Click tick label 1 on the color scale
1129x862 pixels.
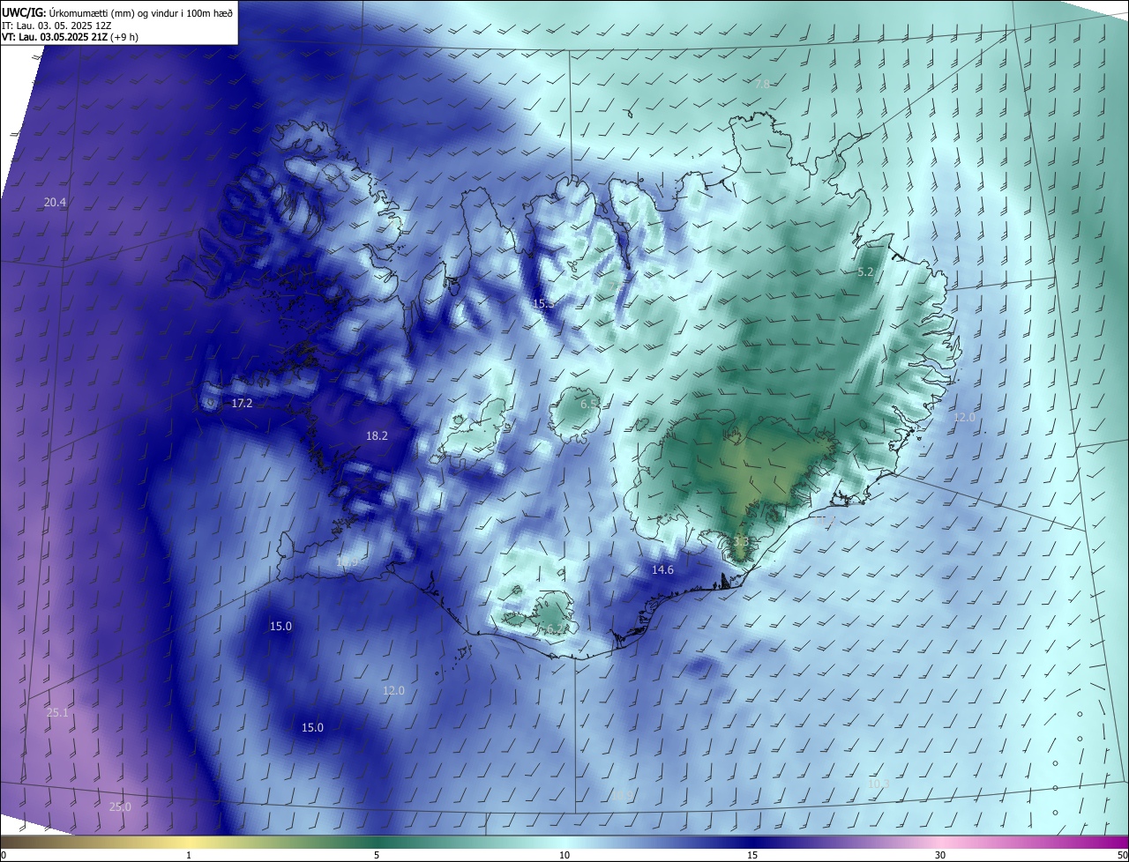189,855
